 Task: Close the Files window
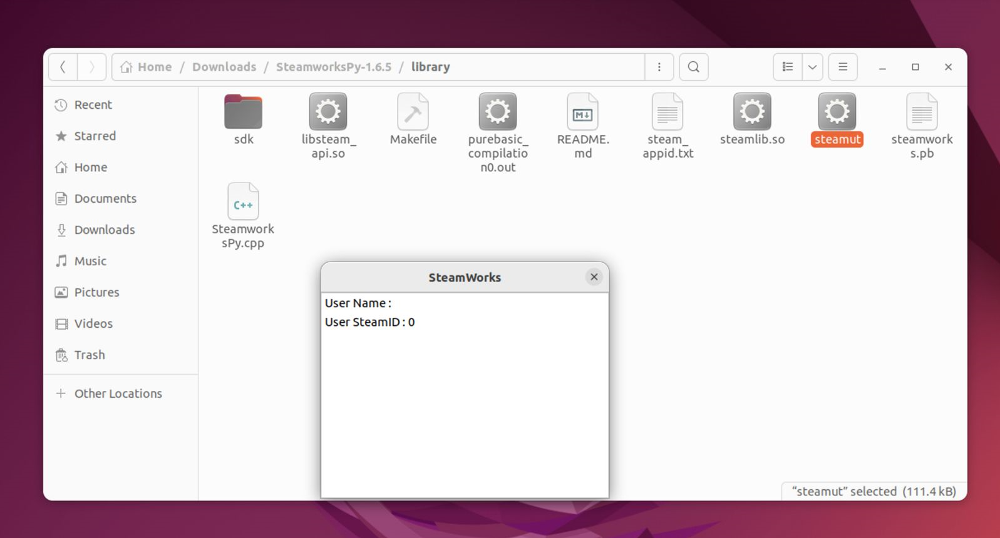(x=948, y=67)
